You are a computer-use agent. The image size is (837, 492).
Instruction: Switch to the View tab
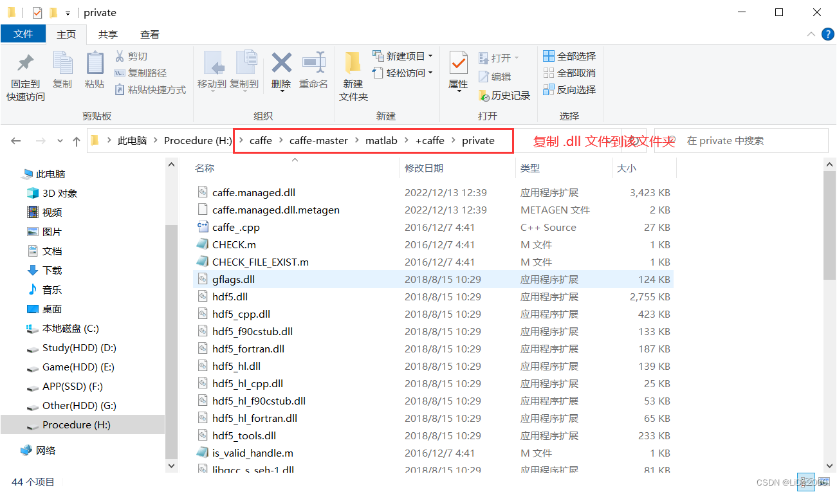click(x=150, y=35)
